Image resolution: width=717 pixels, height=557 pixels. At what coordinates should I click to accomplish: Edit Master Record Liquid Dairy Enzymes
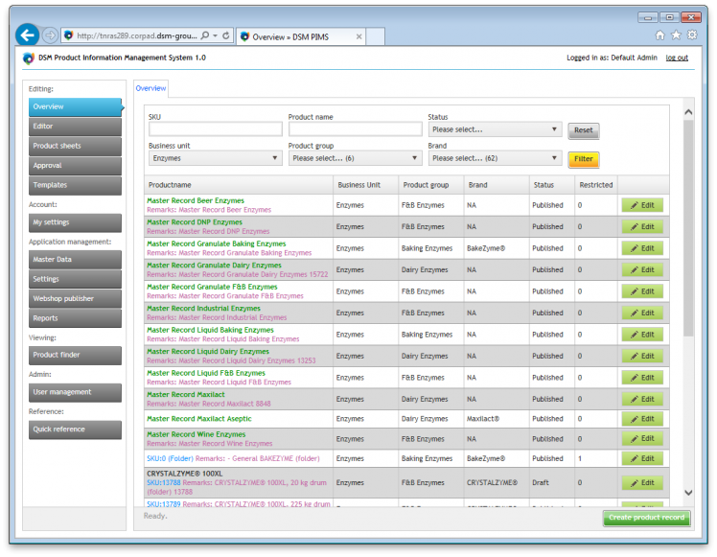(642, 356)
